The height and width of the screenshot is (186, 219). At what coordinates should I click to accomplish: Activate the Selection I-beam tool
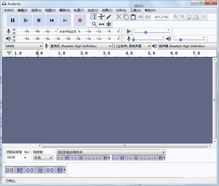[94, 17]
